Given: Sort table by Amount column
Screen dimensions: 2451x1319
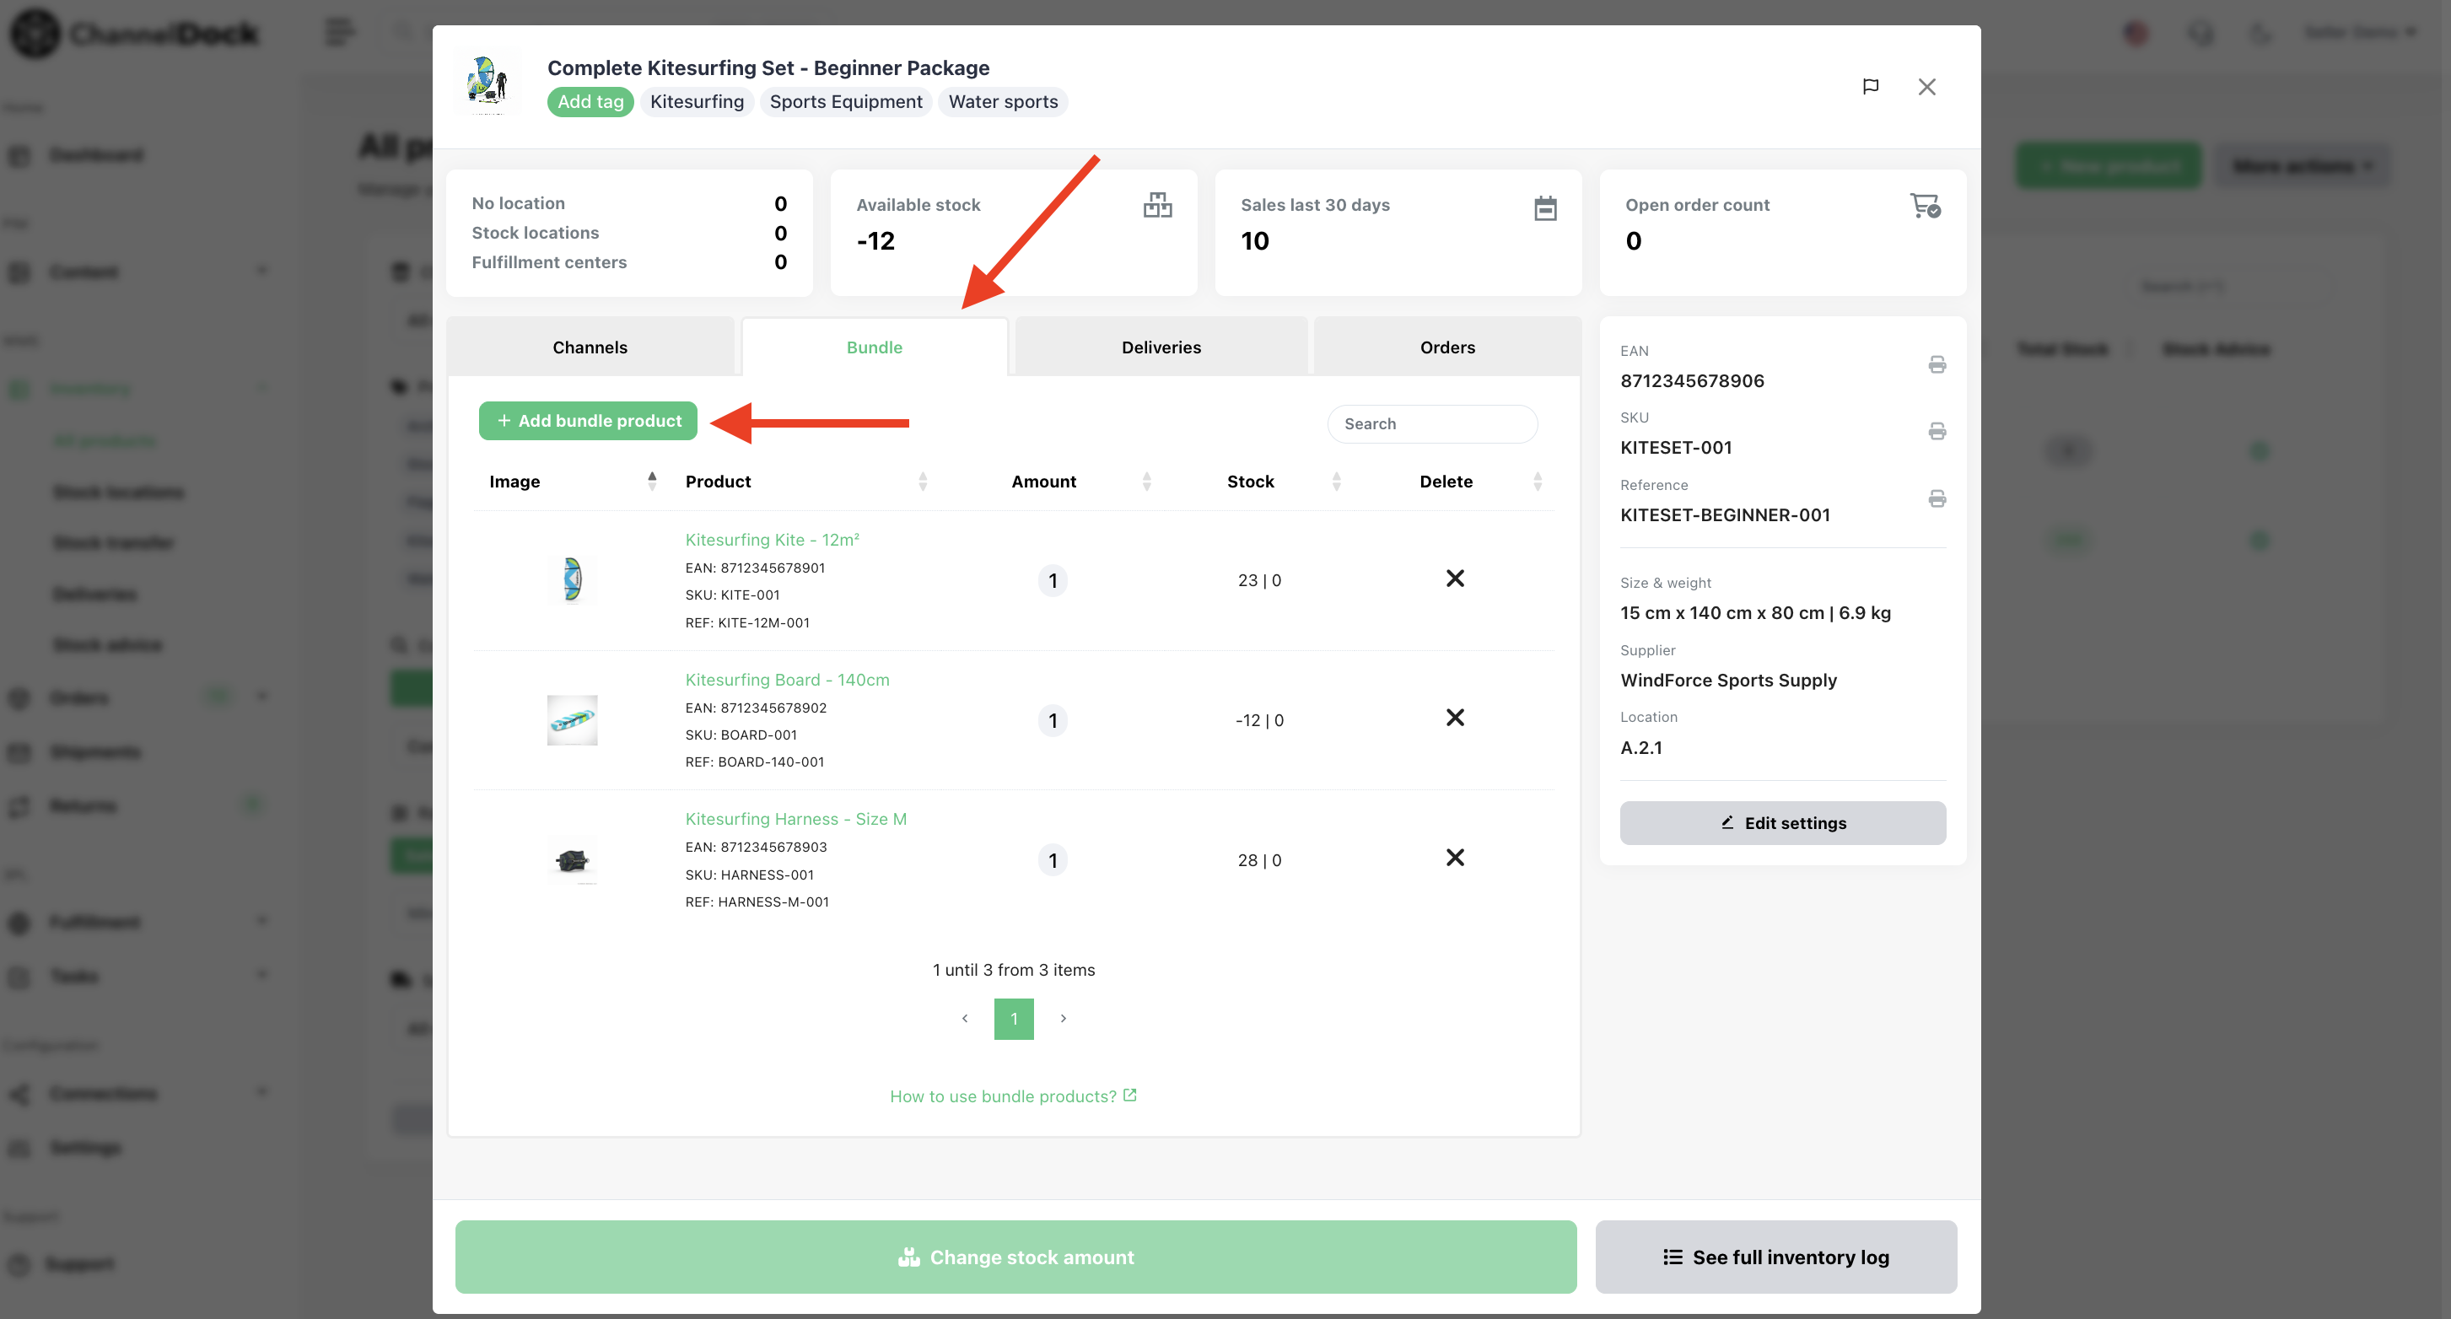Looking at the screenshot, I should 1145,482.
